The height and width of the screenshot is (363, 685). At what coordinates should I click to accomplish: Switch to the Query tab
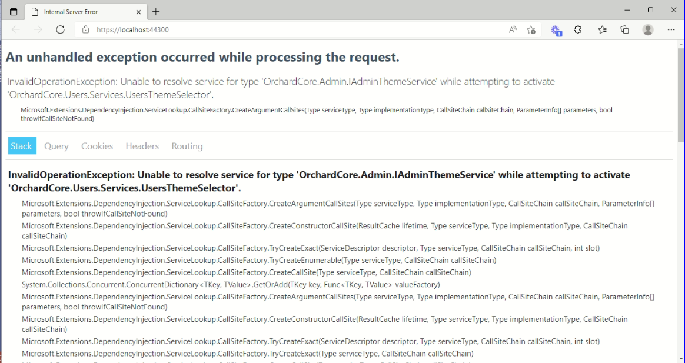[x=56, y=146]
